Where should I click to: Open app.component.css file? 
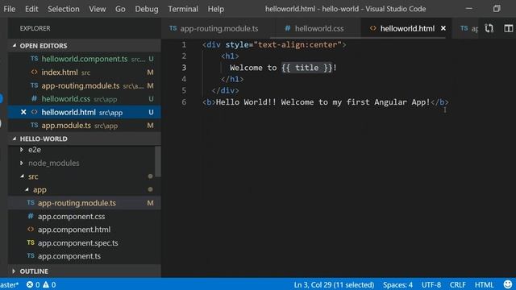click(x=84, y=217)
